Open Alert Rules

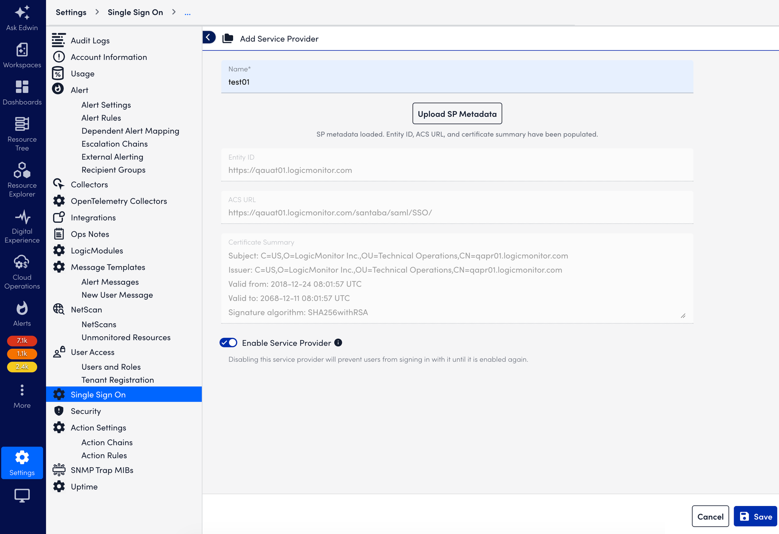click(x=101, y=118)
